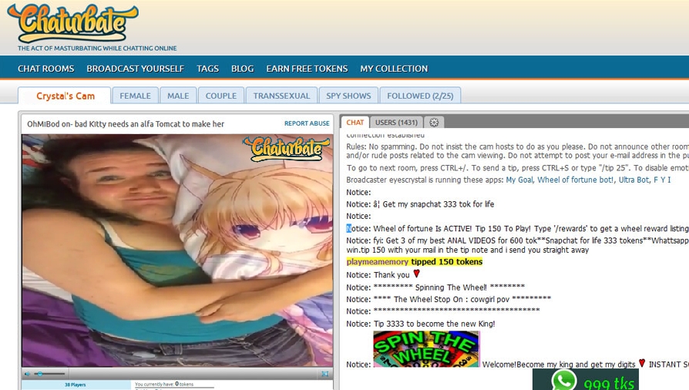Click the Chaturbate logo in the header
Image resolution: width=689 pixels, height=390 pixels.
pos(73,23)
